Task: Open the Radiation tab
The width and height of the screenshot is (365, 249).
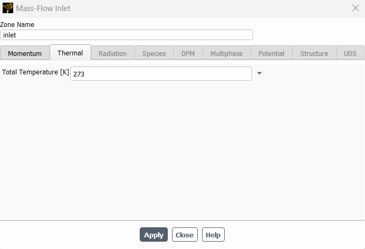Action: pos(113,53)
